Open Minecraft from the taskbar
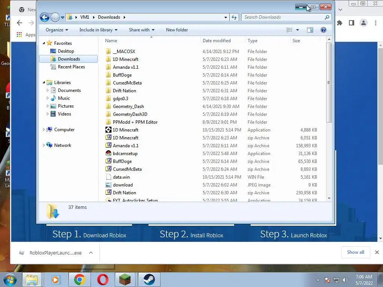 coord(125,280)
